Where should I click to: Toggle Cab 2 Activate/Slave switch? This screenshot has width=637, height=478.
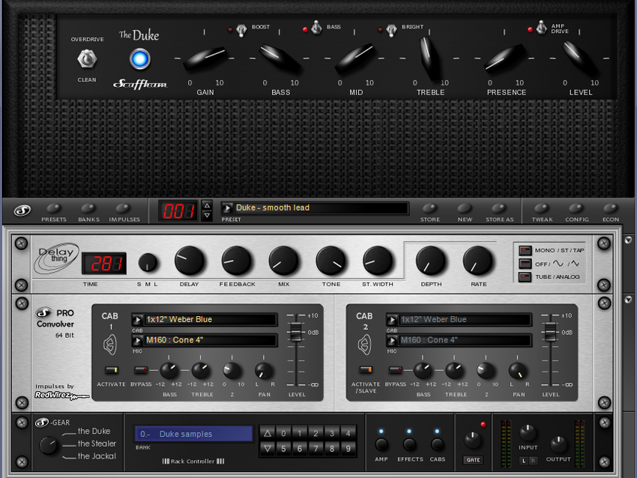[366, 369]
